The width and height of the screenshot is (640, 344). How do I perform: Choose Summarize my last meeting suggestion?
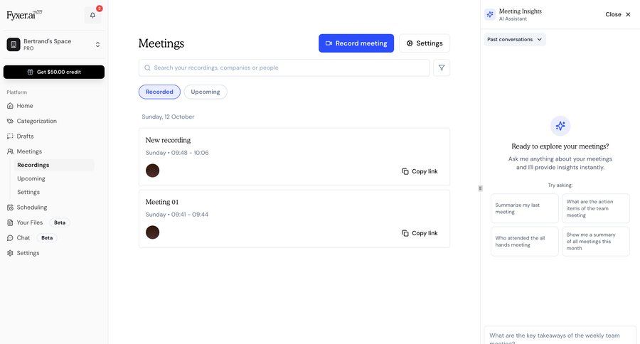(x=525, y=208)
